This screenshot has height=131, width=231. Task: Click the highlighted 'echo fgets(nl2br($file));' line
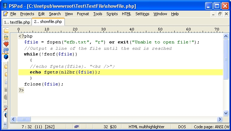(x=120, y=72)
